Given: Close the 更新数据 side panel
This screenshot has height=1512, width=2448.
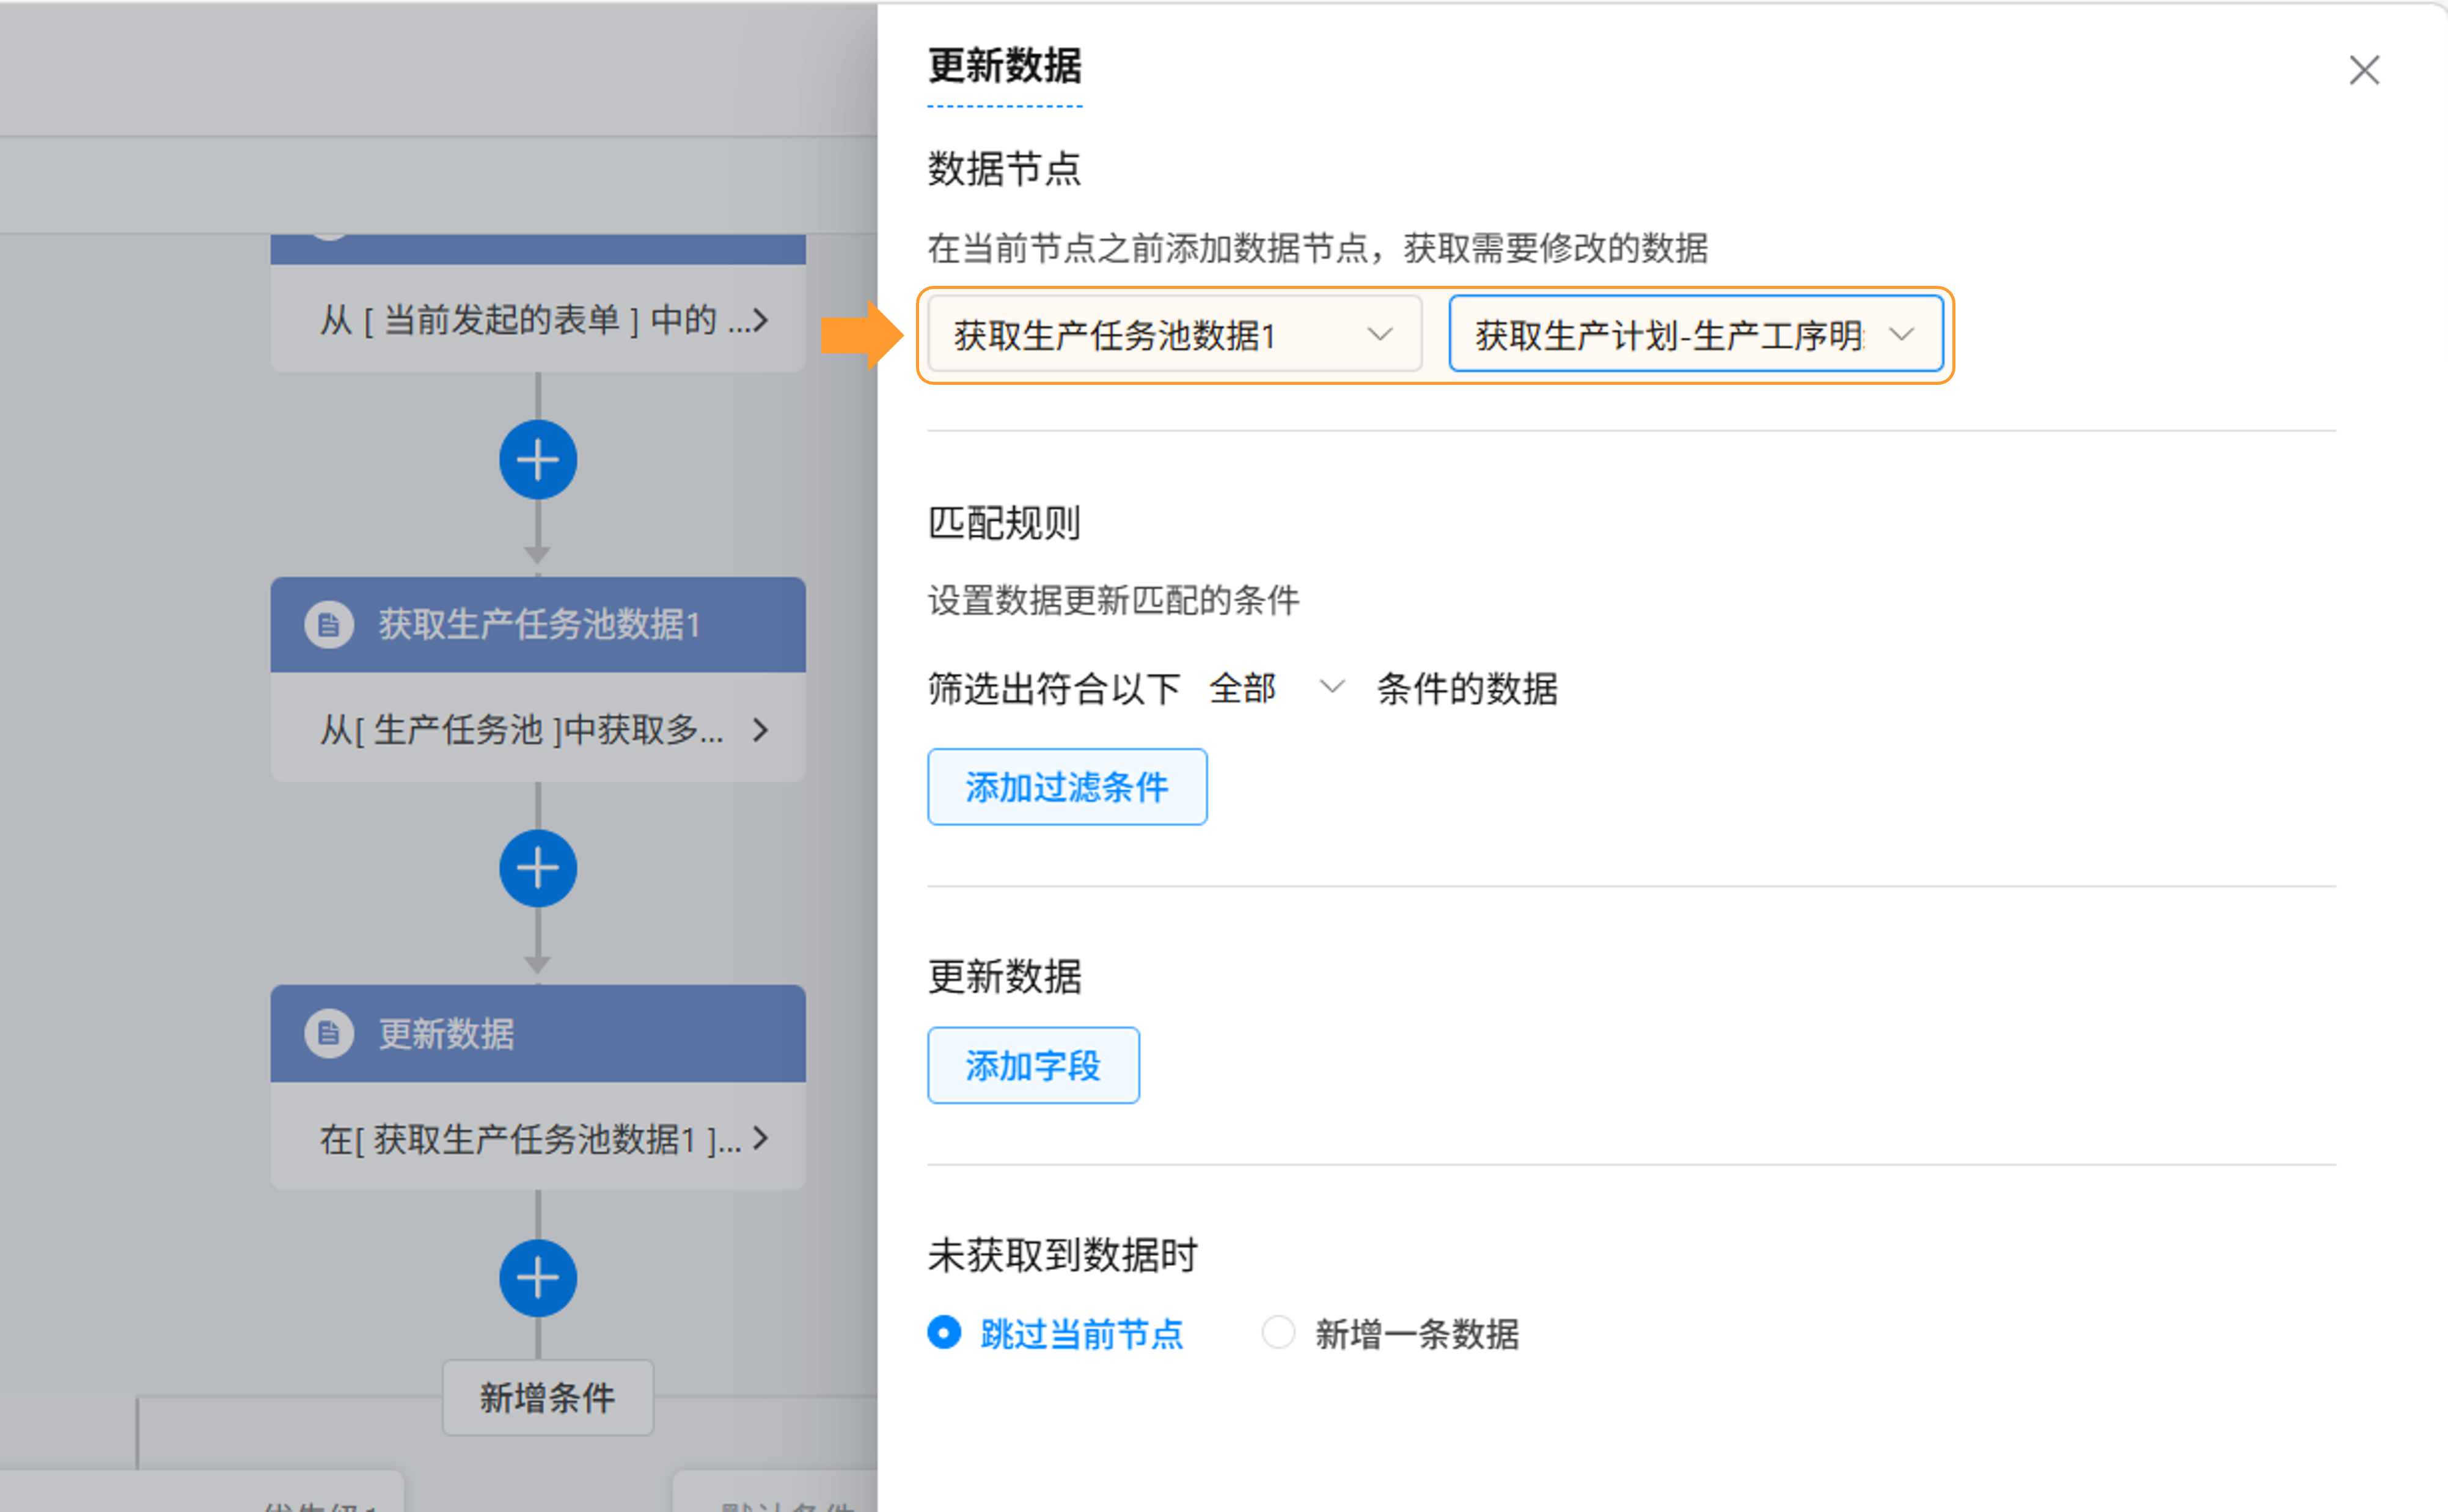Looking at the screenshot, I should pyautogui.click(x=2363, y=70).
